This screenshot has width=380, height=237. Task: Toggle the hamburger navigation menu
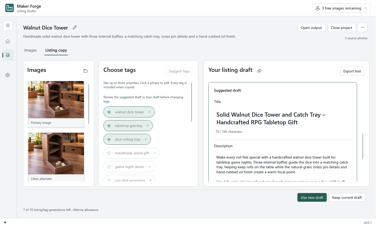[8, 25]
